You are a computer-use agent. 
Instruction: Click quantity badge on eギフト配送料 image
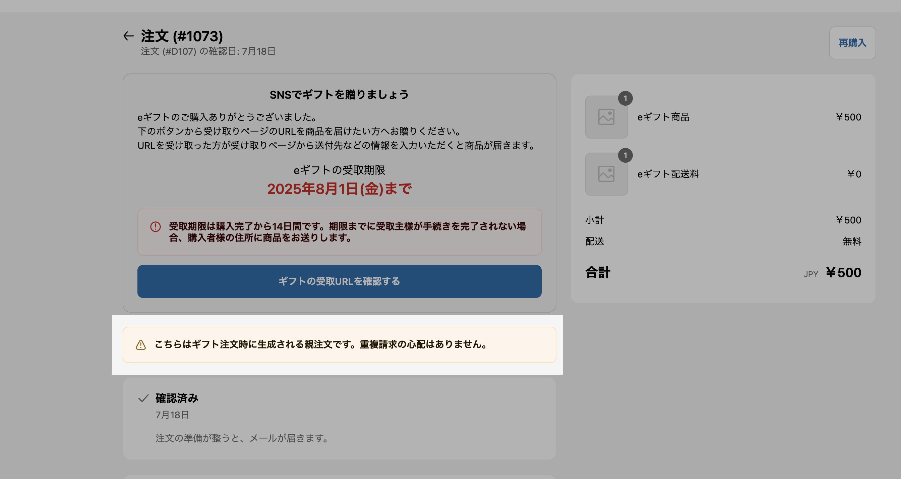click(625, 155)
